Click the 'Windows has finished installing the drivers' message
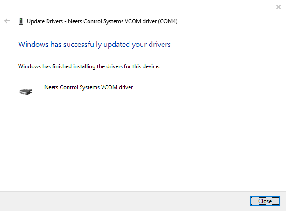 [89, 66]
